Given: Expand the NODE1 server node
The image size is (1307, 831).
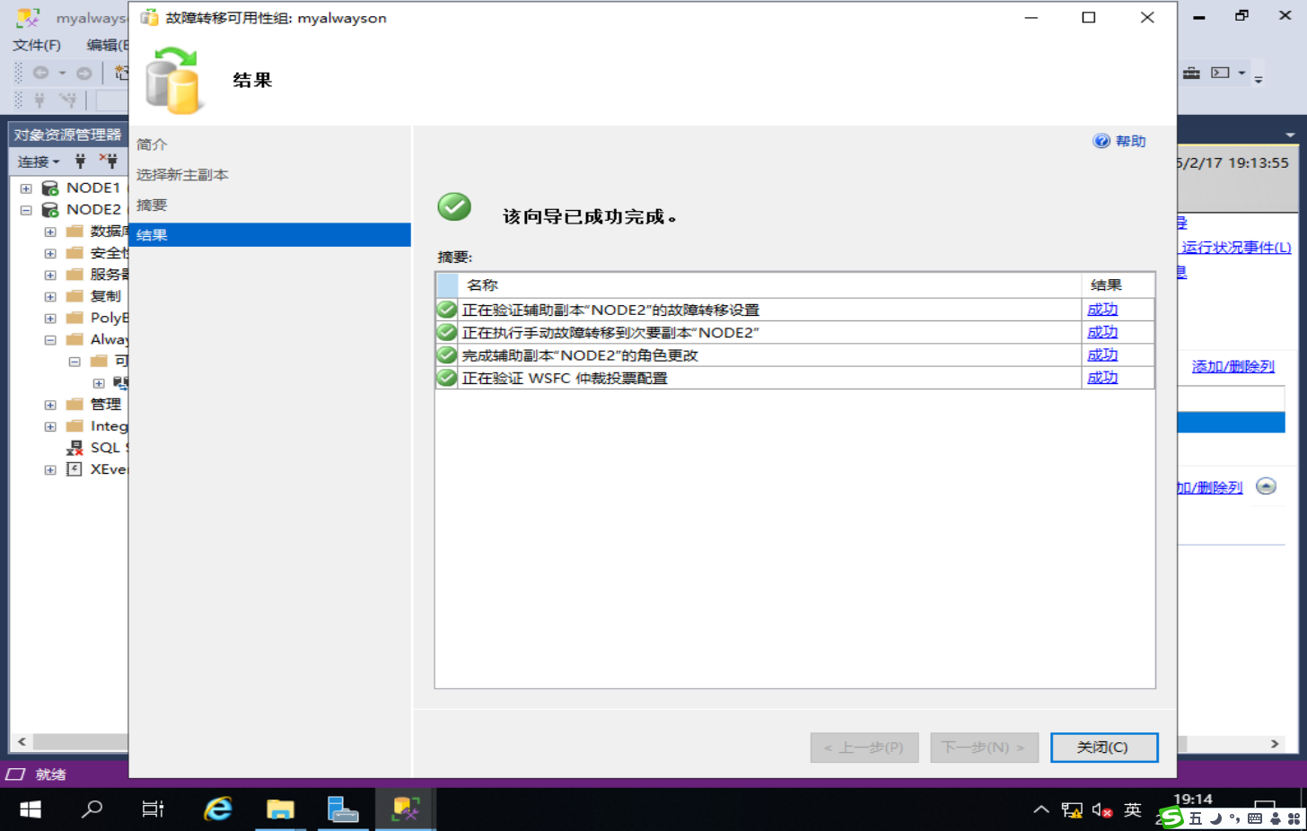Looking at the screenshot, I should (26, 188).
